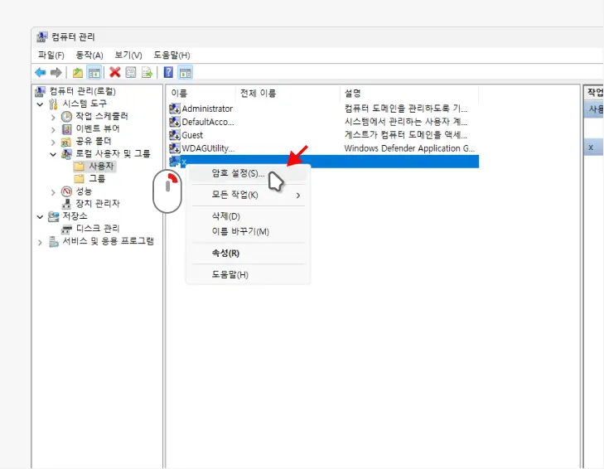Viewport: 604px width, 469px height.
Task: Click the 시스템 도구 tools icon
Action: (x=54, y=104)
